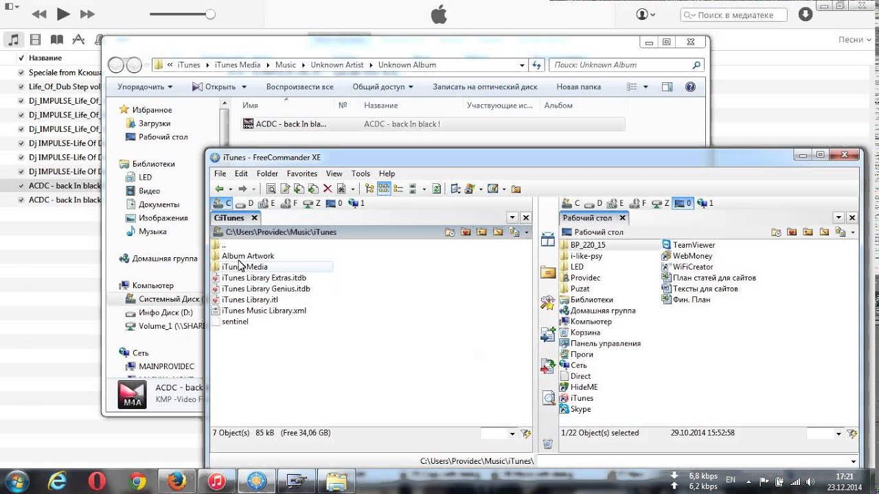
Task: Click the Play button in iTunes
Action: [63, 14]
